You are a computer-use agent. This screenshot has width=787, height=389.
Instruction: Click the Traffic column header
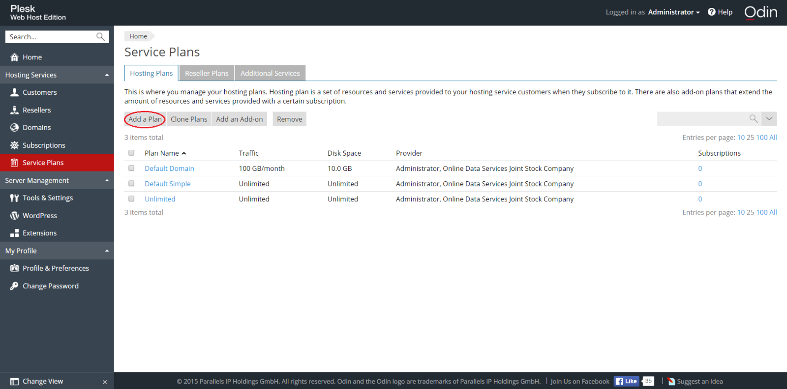click(248, 153)
